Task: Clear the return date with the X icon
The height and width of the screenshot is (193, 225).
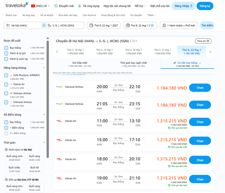Action: click(x=152, y=25)
